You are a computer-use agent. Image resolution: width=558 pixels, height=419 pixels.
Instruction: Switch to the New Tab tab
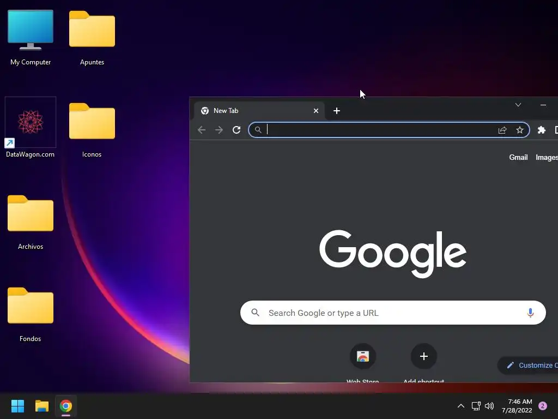[259, 111]
